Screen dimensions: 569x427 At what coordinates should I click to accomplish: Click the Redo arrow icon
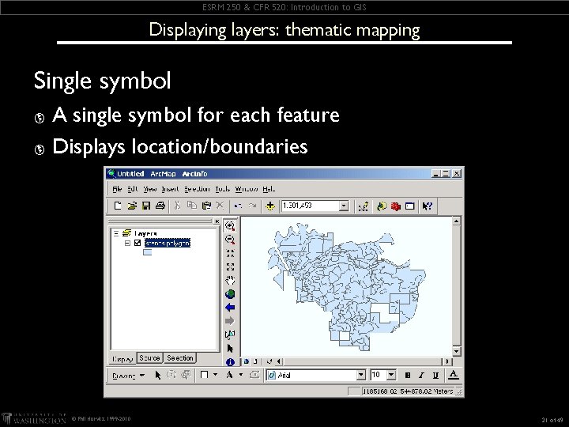pyautogui.click(x=253, y=206)
